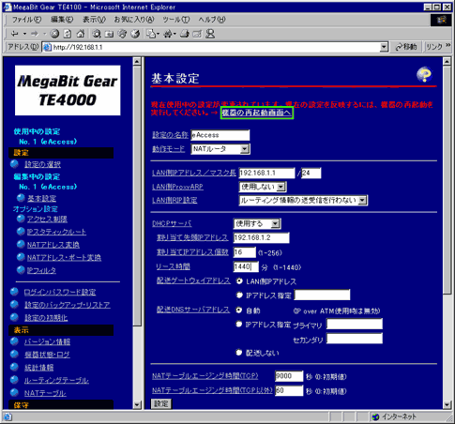Open the 表示(V) menu
Screen dimensions: 455x424
94,20
